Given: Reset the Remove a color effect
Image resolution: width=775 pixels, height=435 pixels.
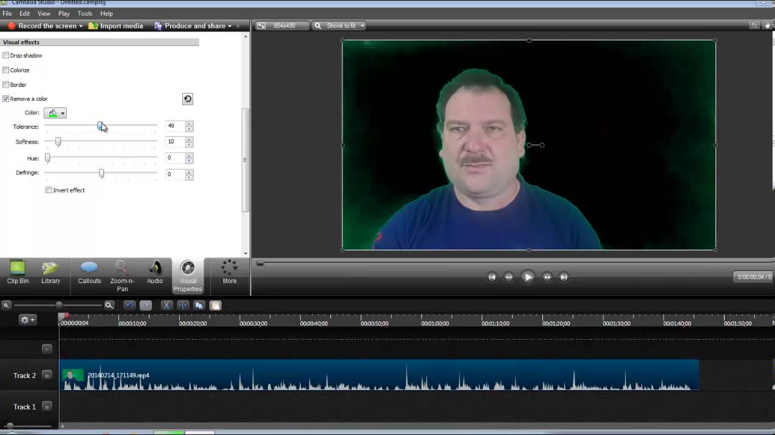Looking at the screenshot, I should 188,99.
